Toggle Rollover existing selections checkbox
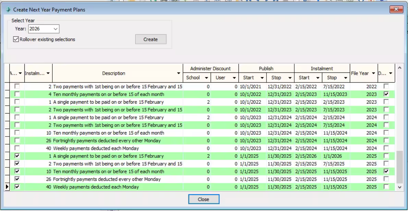This screenshot has height=211, width=408. 16,39
